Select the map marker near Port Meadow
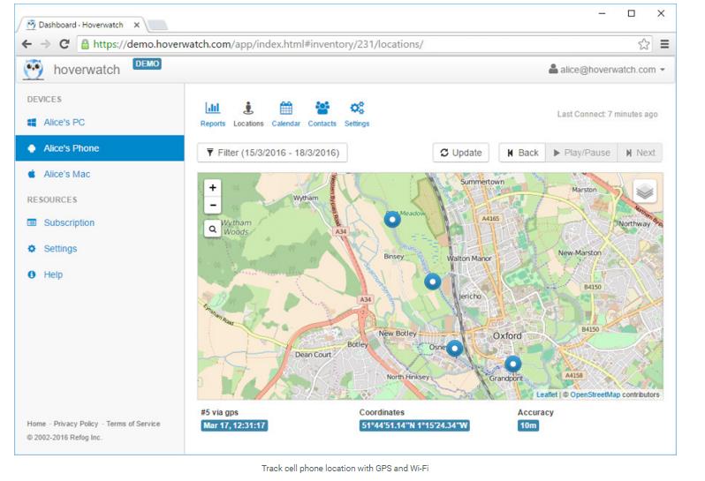705x481 pixels. 392,219
